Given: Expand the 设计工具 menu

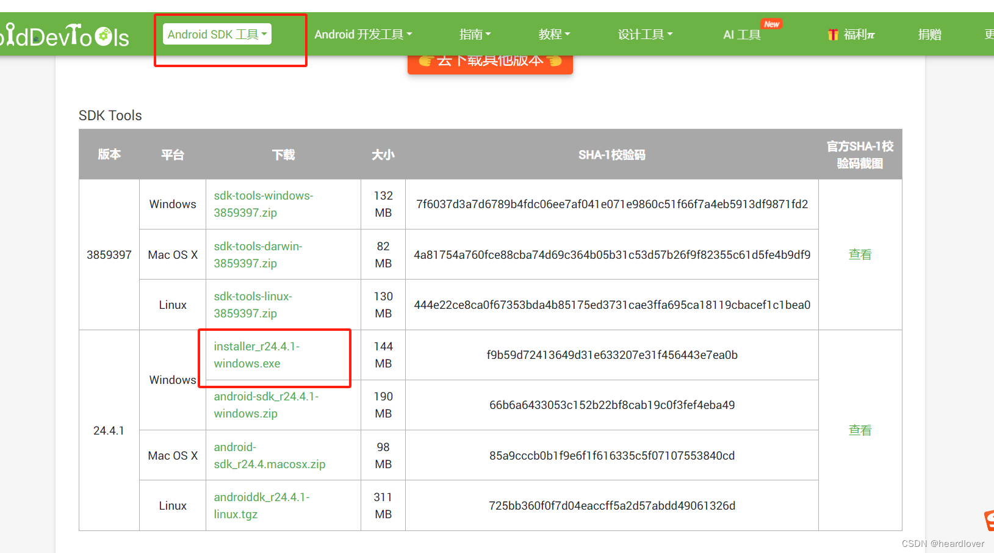Looking at the screenshot, I should pyautogui.click(x=645, y=34).
